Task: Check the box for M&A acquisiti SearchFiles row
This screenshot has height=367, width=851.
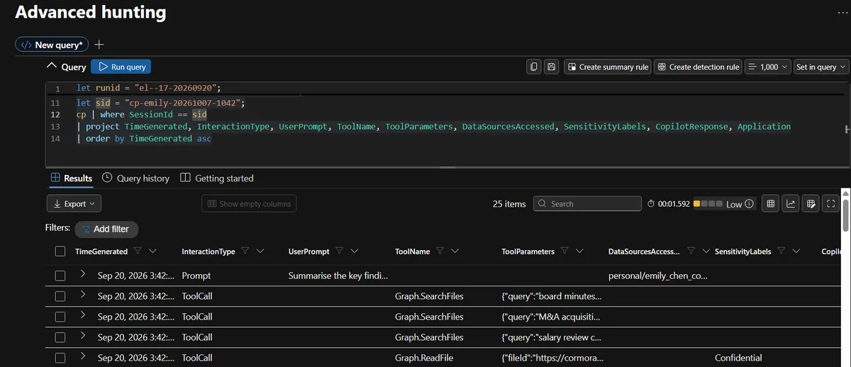Action: coord(60,317)
